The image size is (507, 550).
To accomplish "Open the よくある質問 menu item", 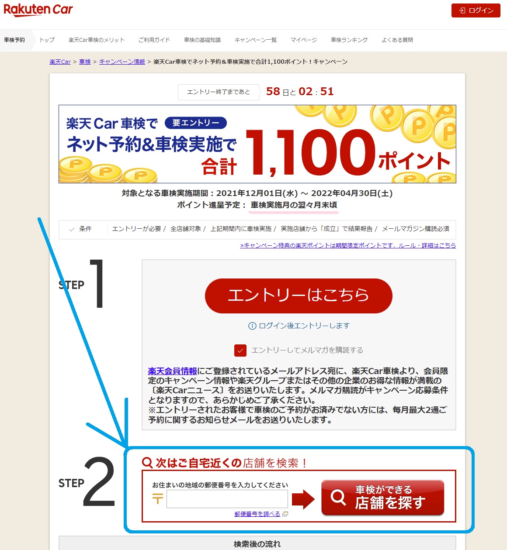I will 397,40.
